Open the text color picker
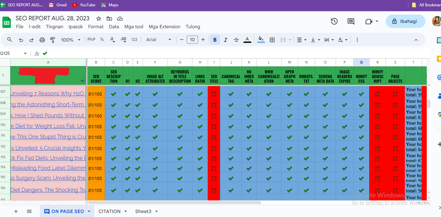The width and height of the screenshot is (441, 217). pyautogui.click(x=247, y=40)
